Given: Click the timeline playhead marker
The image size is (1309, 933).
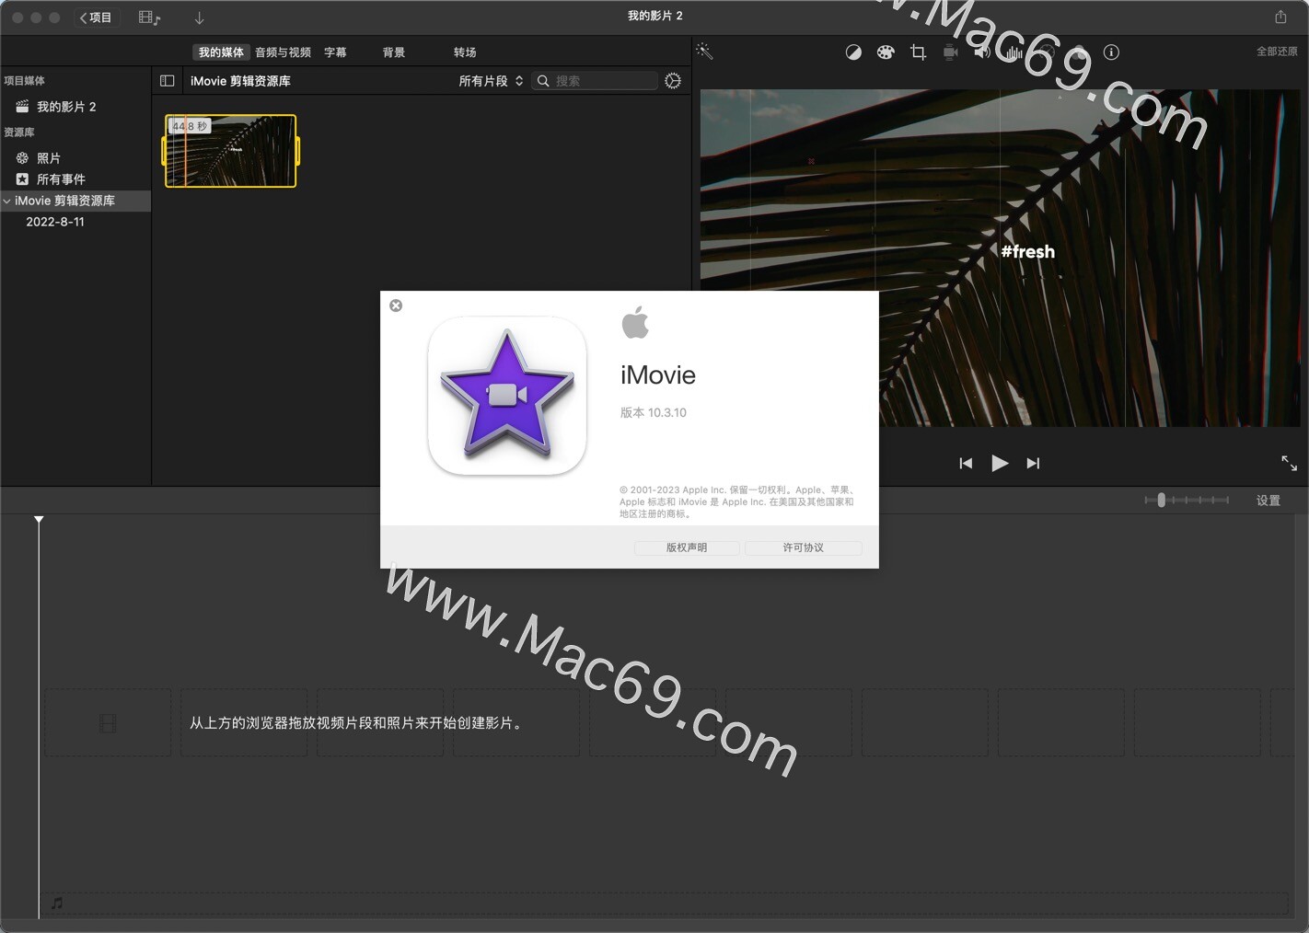Looking at the screenshot, I should (x=39, y=520).
